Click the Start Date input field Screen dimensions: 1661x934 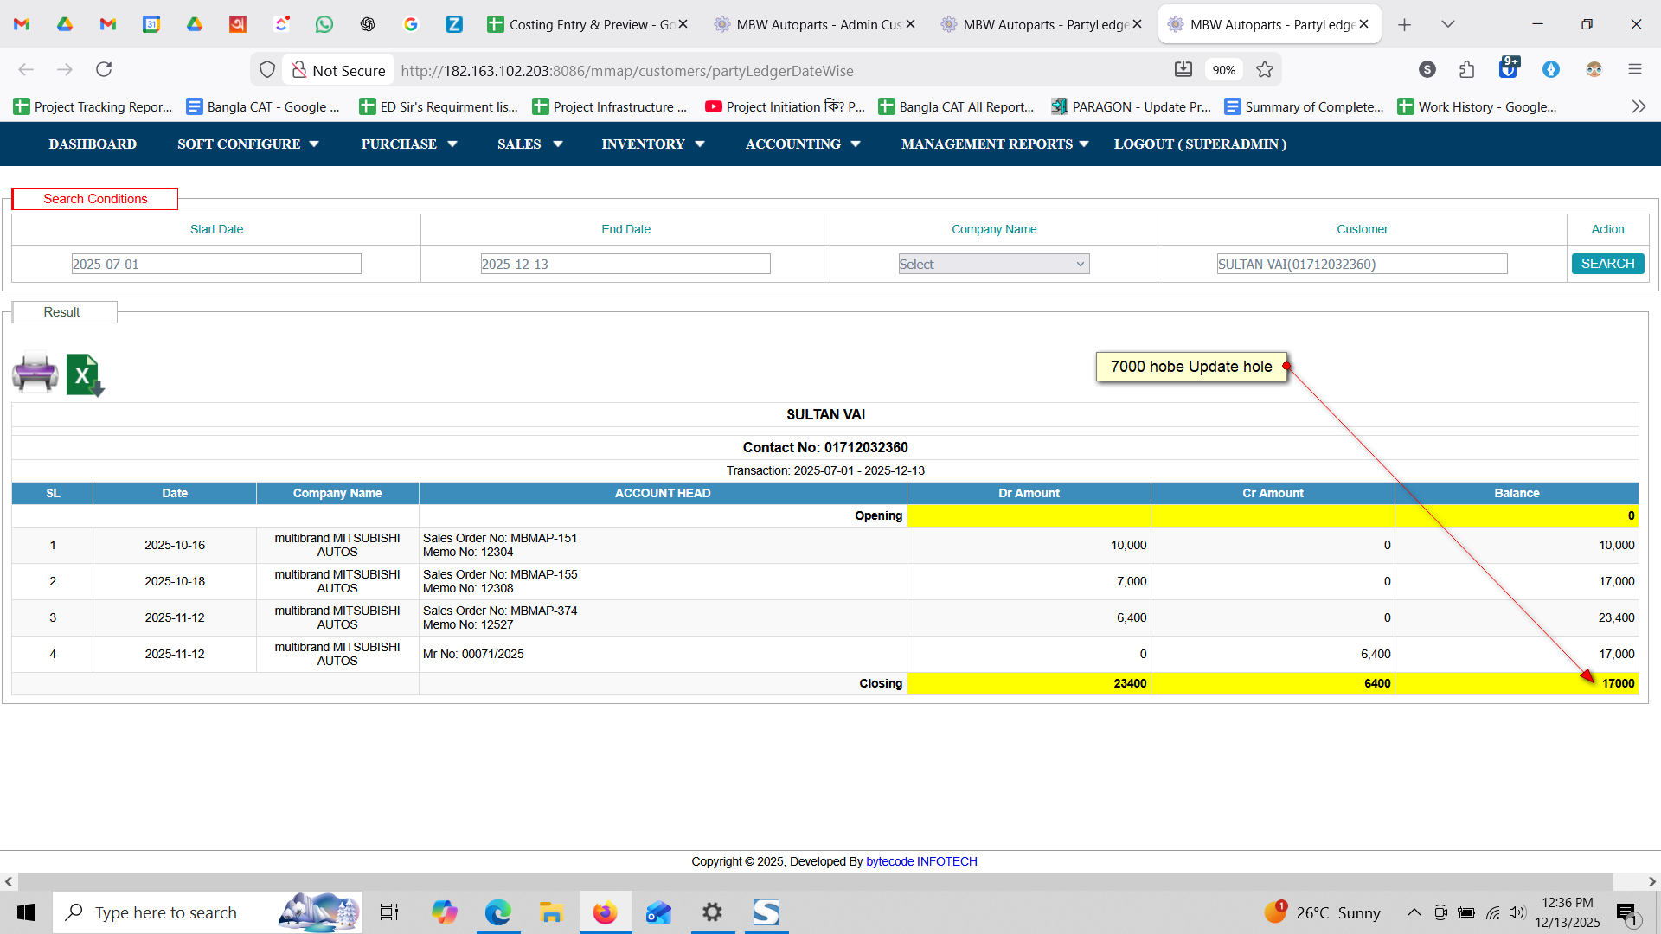216,264
